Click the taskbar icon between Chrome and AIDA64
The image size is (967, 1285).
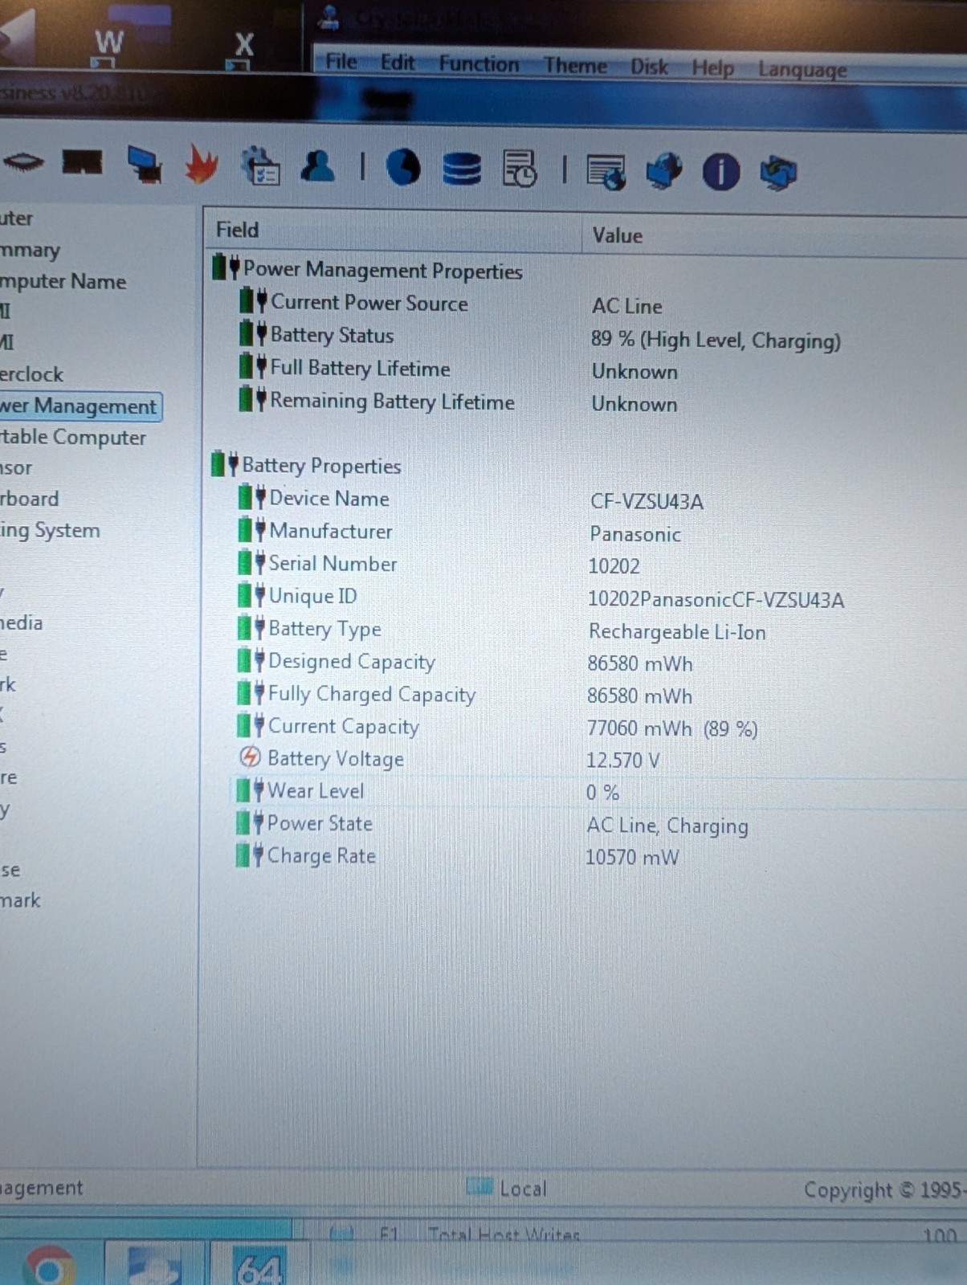[x=154, y=1264]
